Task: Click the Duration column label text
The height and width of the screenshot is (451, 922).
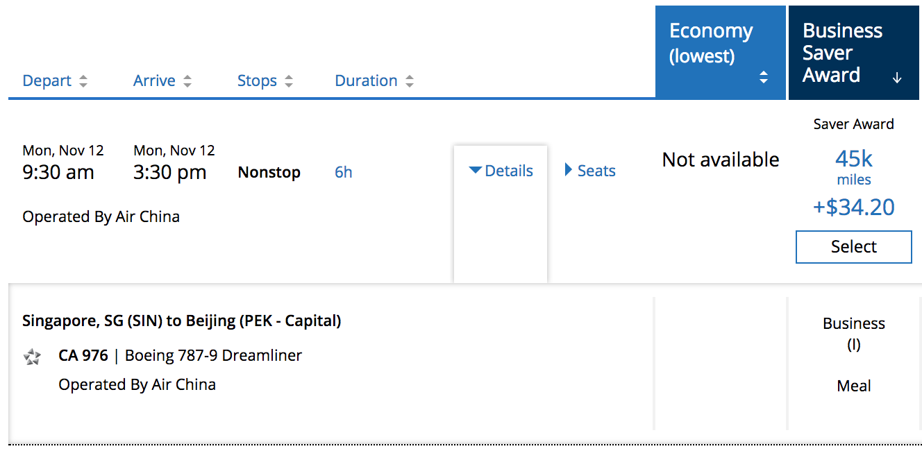Action: pyautogui.click(x=366, y=80)
